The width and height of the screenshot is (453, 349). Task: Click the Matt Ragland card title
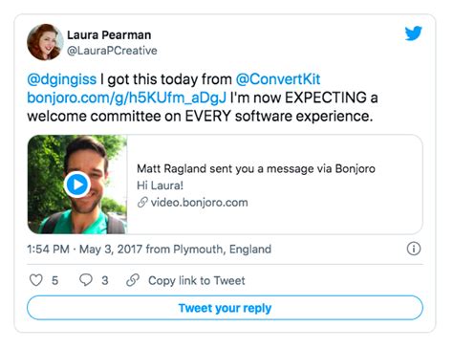click(256, 168)
